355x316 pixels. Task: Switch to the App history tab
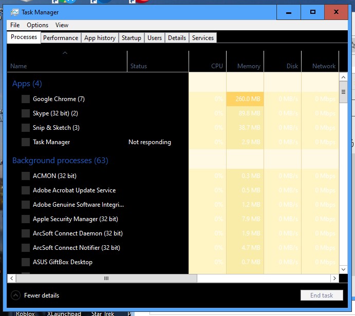pos(100,38)
